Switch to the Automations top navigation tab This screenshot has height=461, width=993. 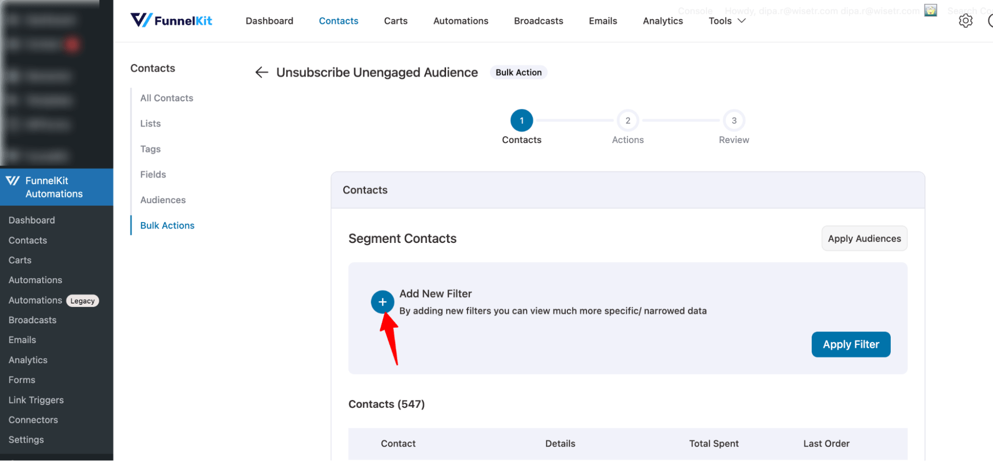[x=460, y=21]
